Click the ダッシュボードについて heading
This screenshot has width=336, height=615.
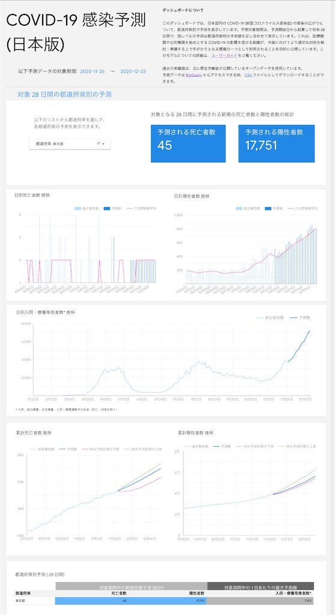tap(183, 10)
